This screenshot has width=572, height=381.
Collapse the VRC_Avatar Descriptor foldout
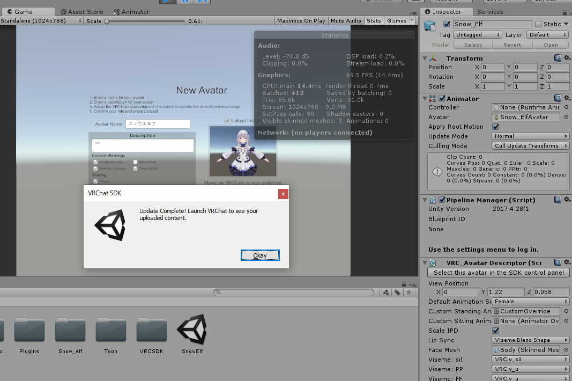click(x=425, y=262)
